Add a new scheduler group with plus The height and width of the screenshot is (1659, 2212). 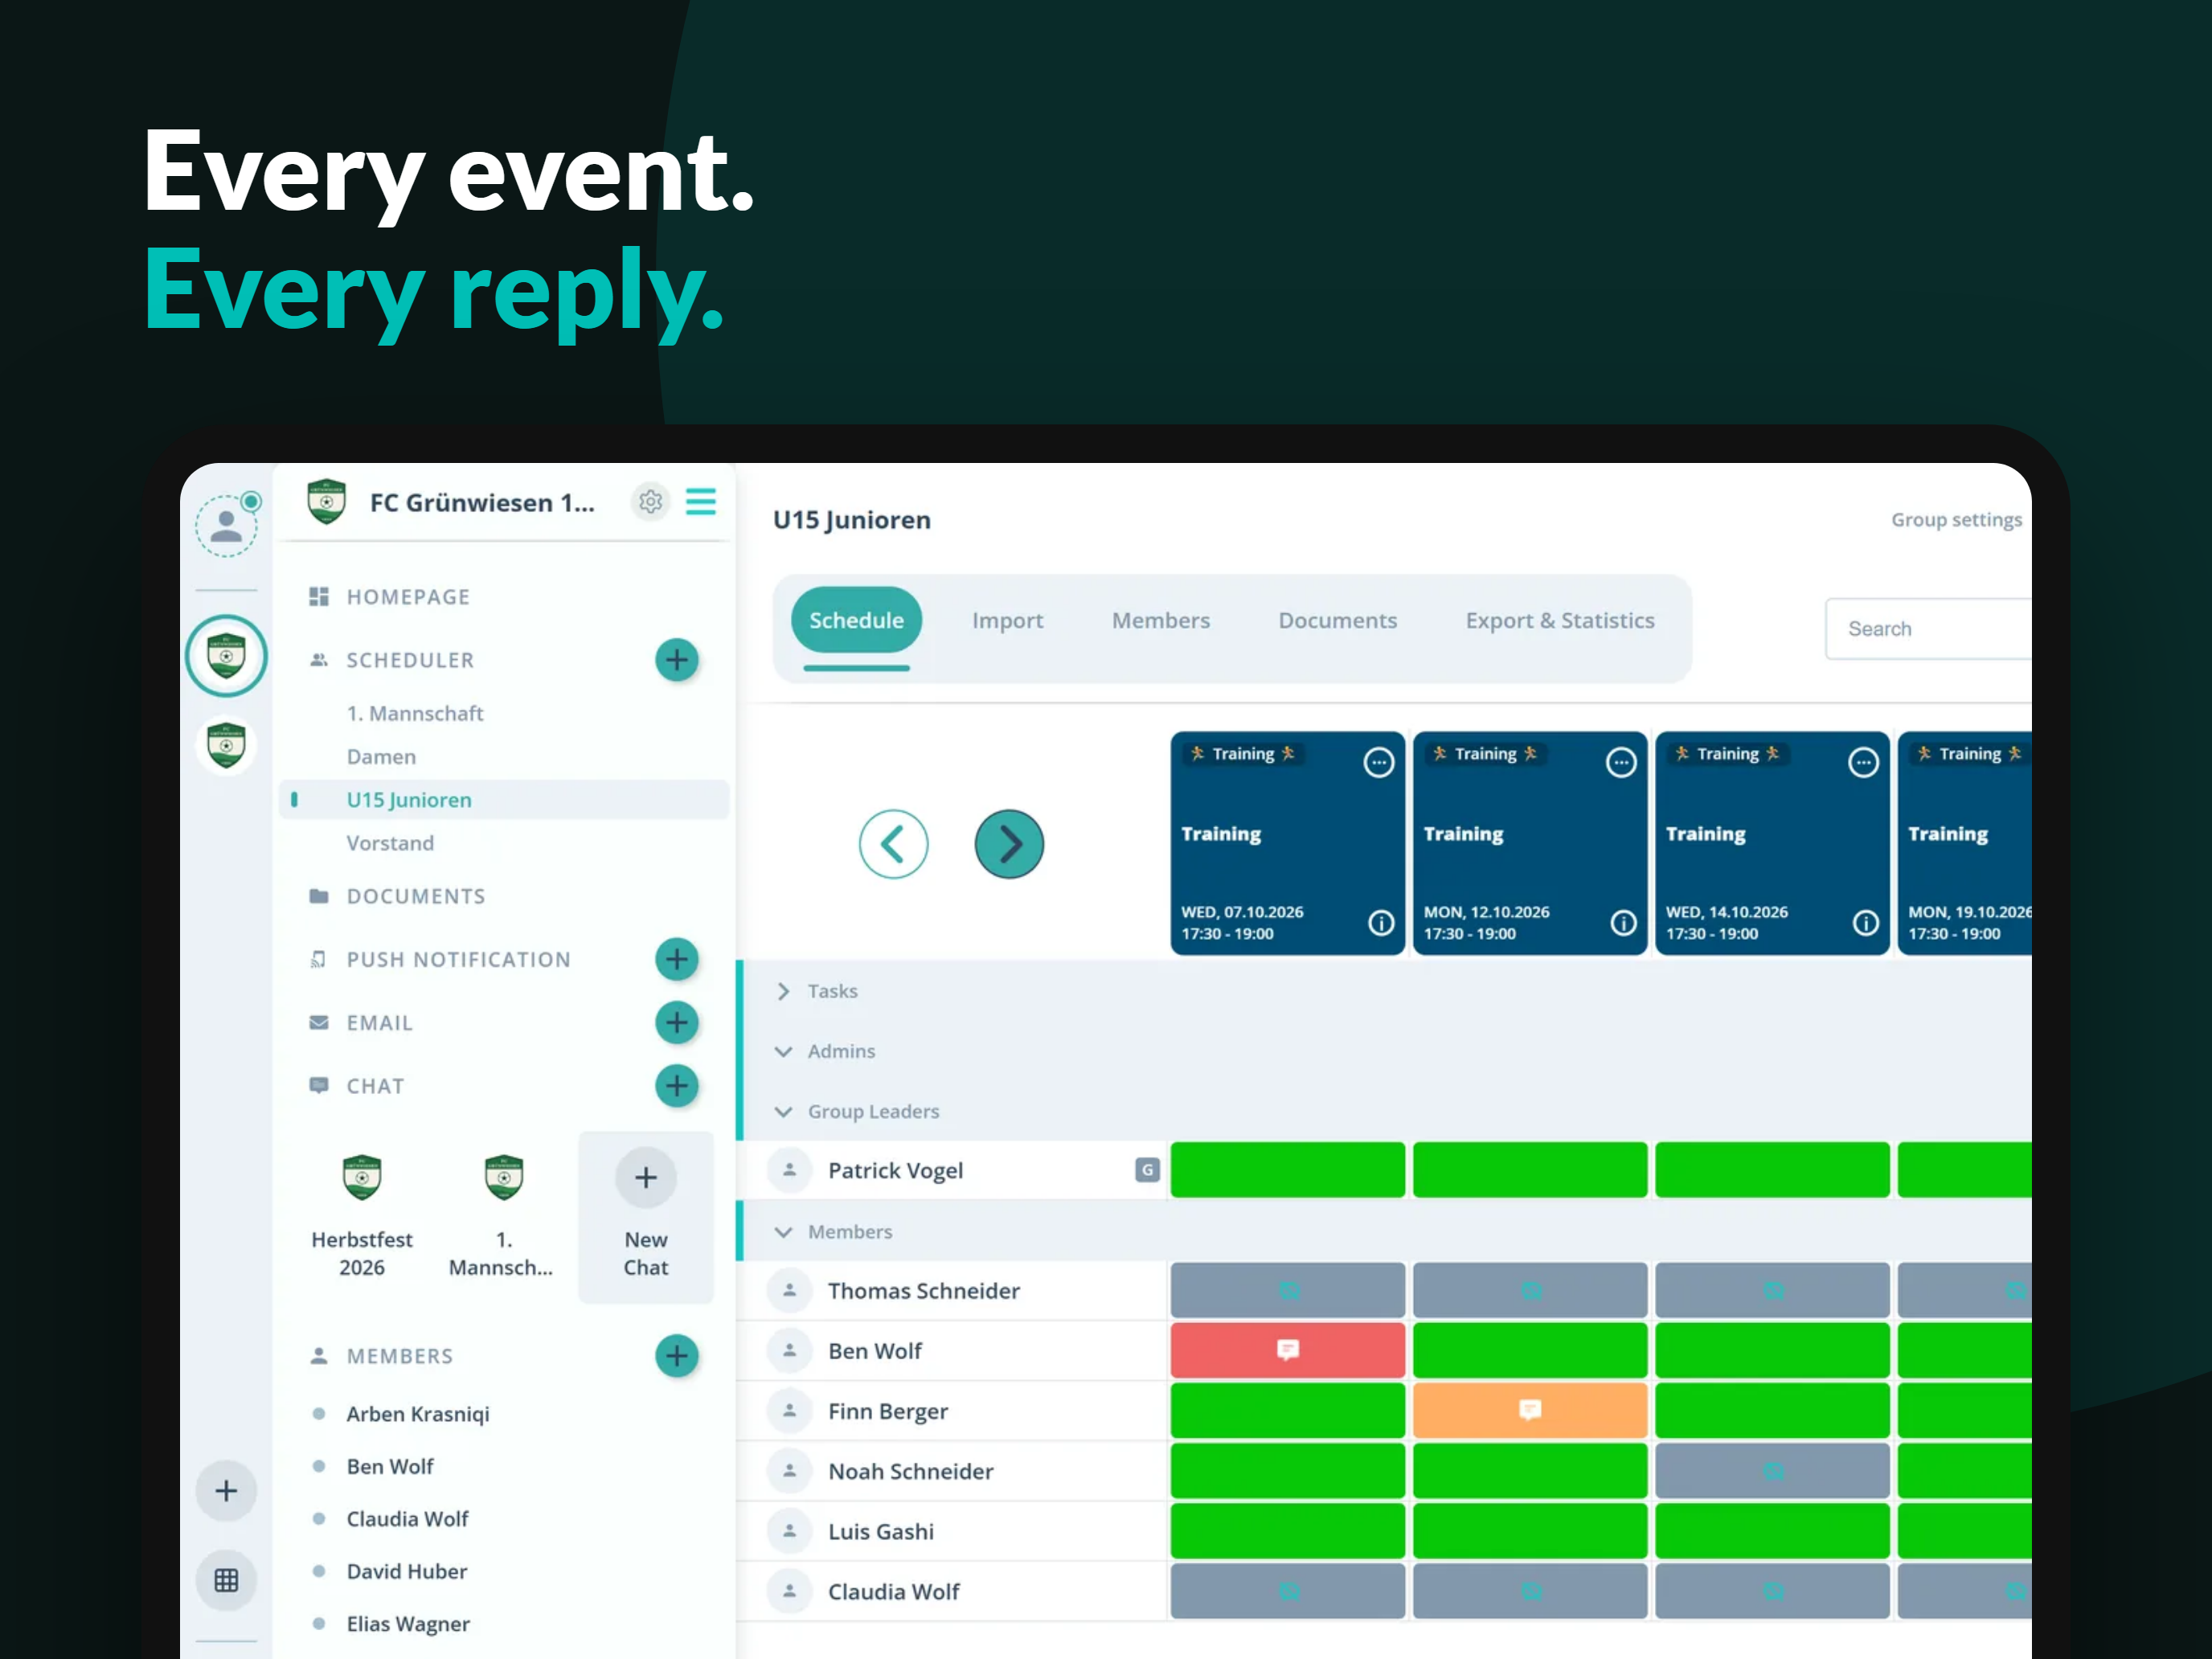[677, 660]
